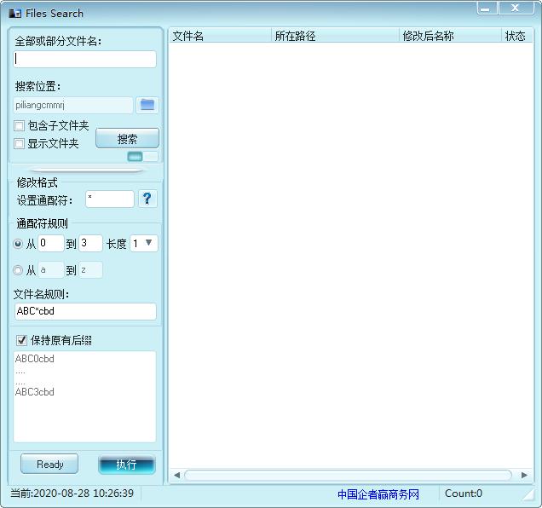Viewport: 542px width, 508px height.
Task: Click the Files Search title bar app icon
Action: [14, 14]
